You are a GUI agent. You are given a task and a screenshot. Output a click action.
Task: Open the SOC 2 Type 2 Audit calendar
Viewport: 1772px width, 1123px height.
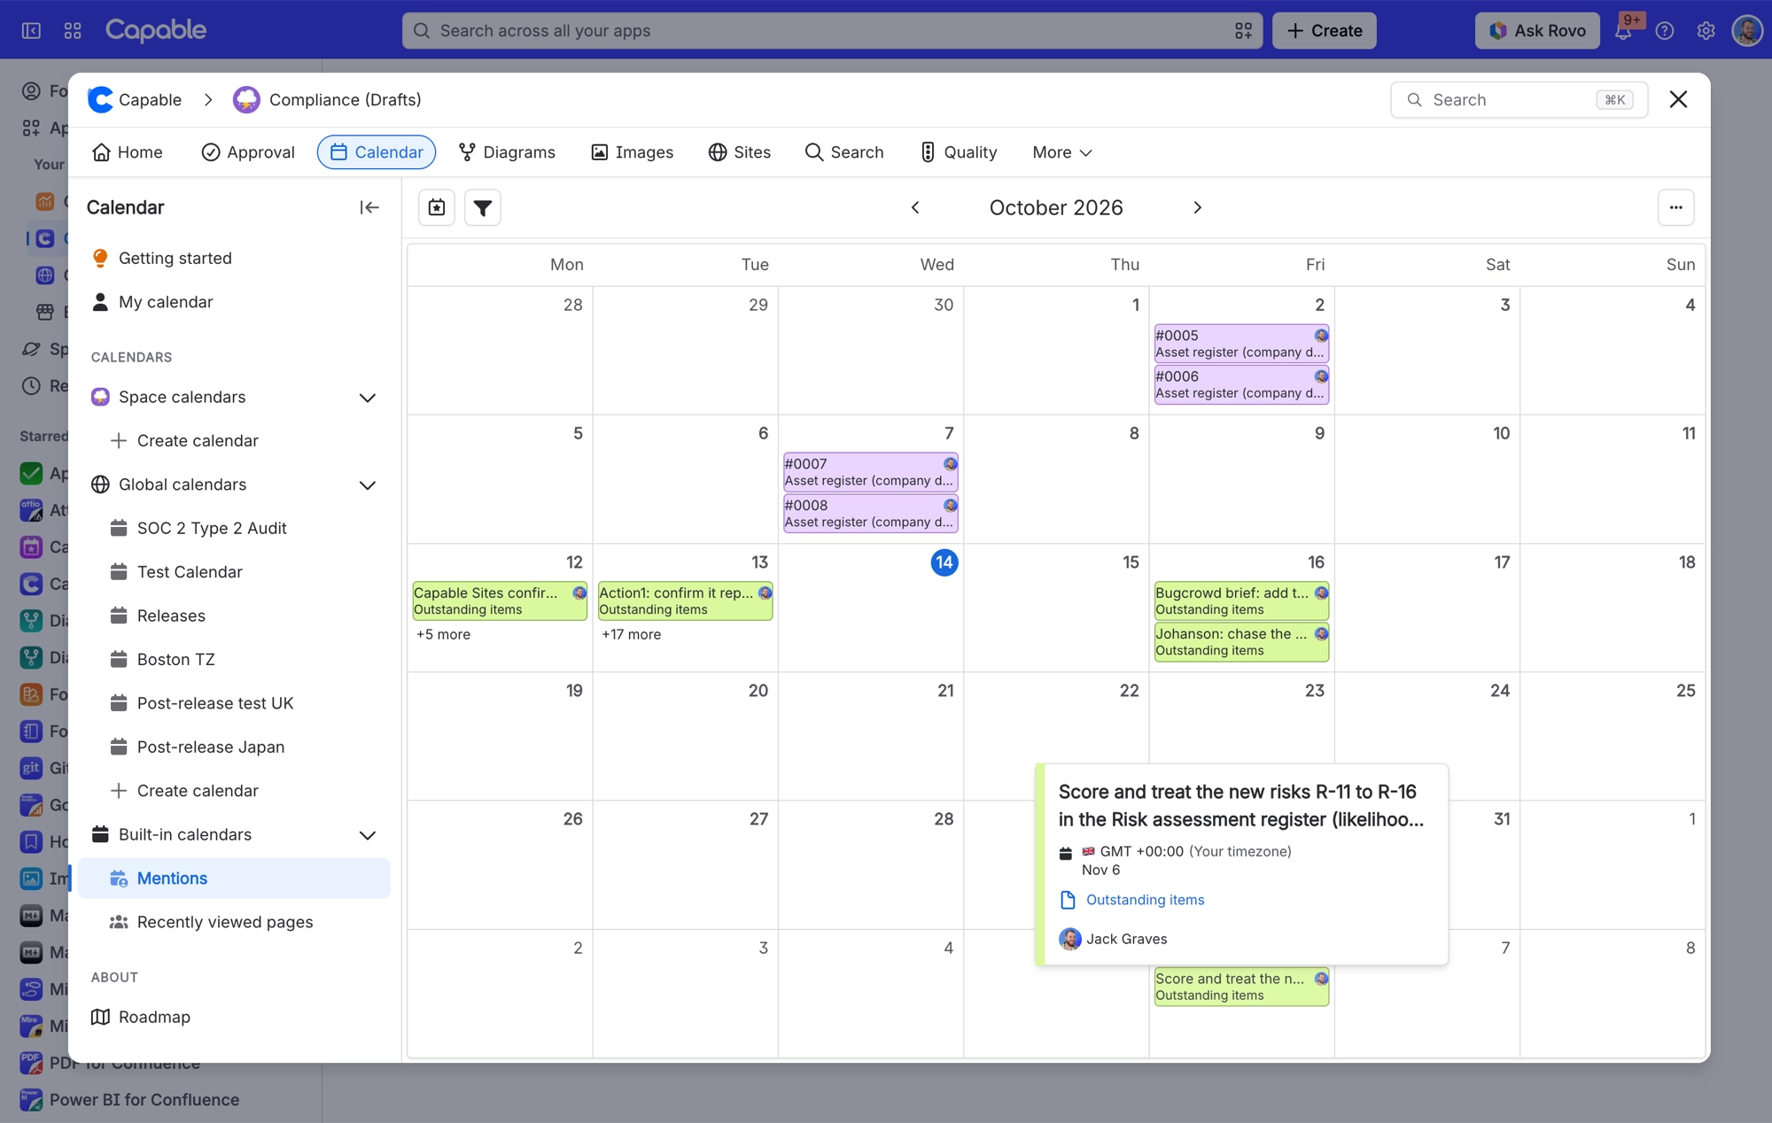click(234, 528)
